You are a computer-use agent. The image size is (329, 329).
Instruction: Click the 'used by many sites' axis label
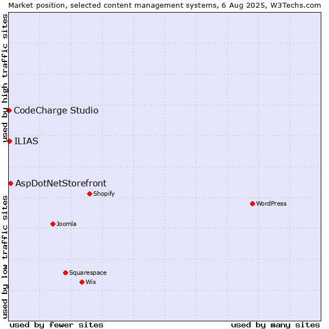click(275, 325)
